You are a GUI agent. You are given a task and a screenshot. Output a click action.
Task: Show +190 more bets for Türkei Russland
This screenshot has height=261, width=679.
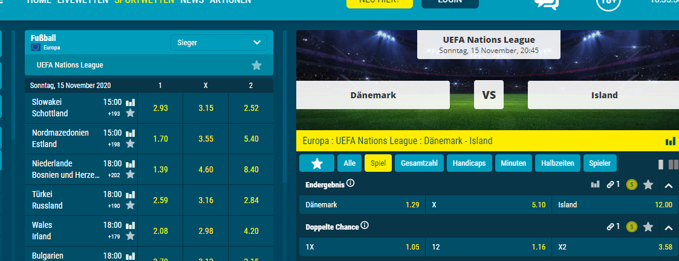(114, 206)
